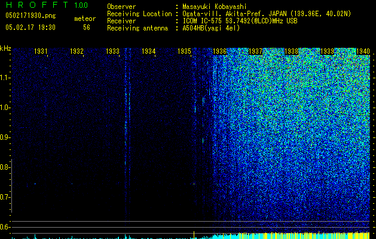Click the 1933 time marker
Screen dimensions: 376x239
[112, 51]
